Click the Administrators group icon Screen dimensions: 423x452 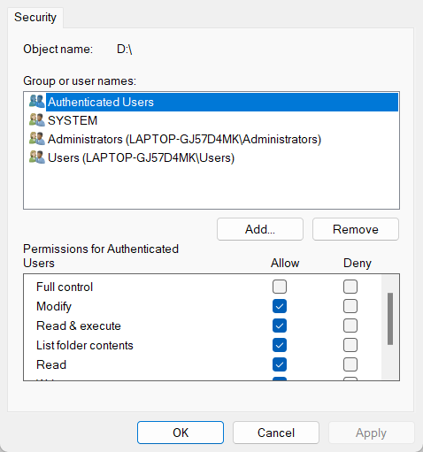tap(37, 139)
